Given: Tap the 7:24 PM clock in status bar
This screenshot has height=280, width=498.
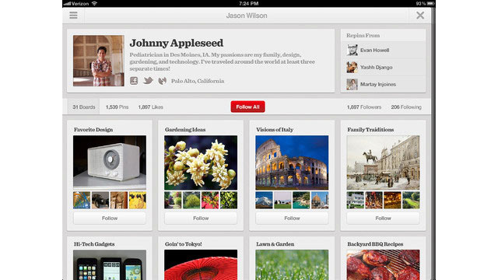Looking at the screenshot, I should point(249,3).
